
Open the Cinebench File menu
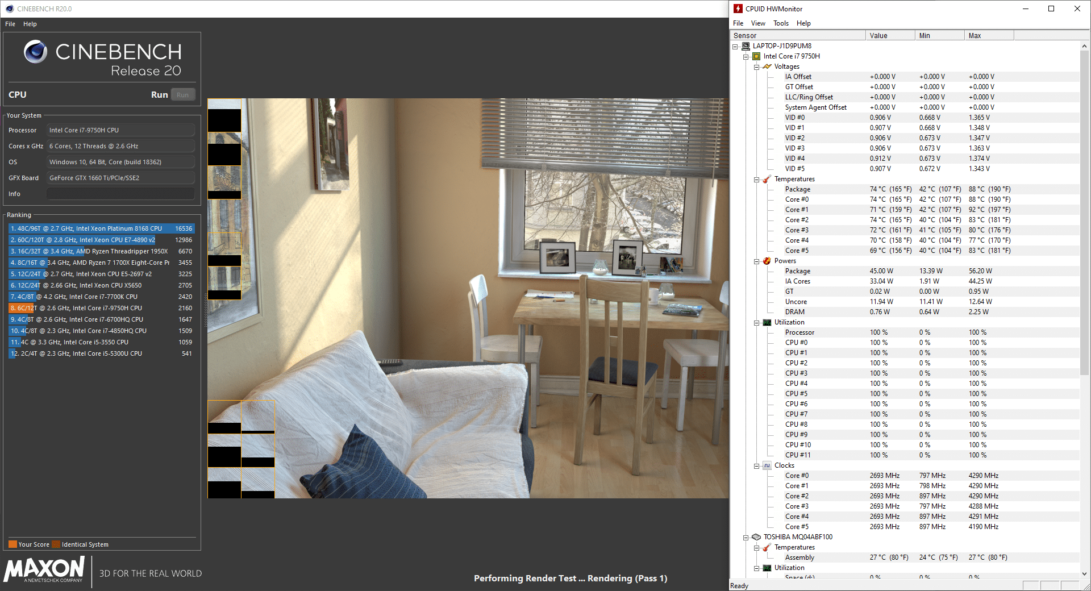[10, 24]
